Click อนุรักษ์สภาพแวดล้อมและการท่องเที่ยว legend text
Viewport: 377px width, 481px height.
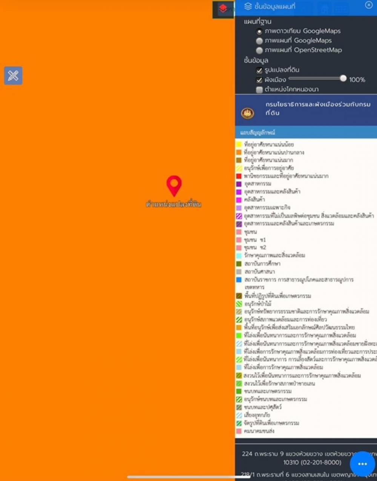click(x=285, y=320)
